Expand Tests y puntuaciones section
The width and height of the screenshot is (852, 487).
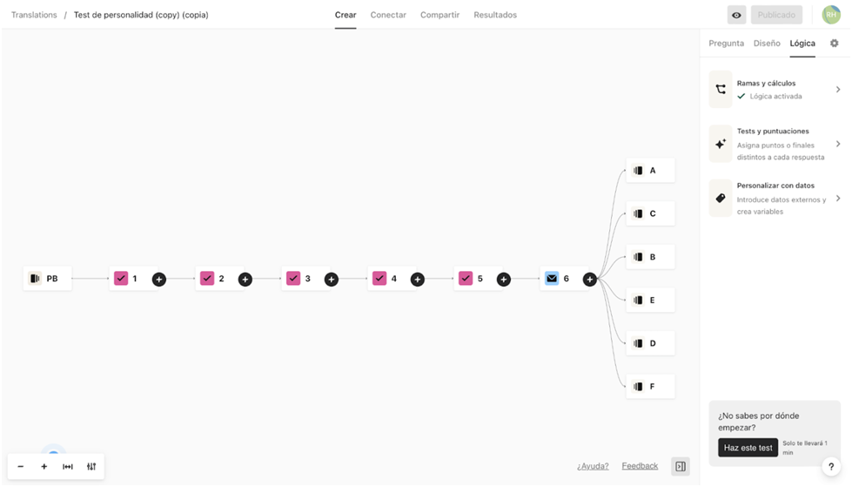pos(775,144)
